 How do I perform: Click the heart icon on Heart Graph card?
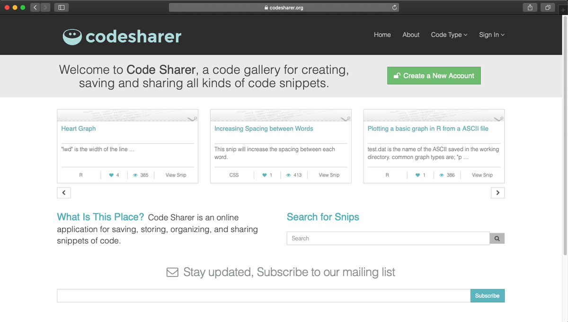tap(111, 175)
